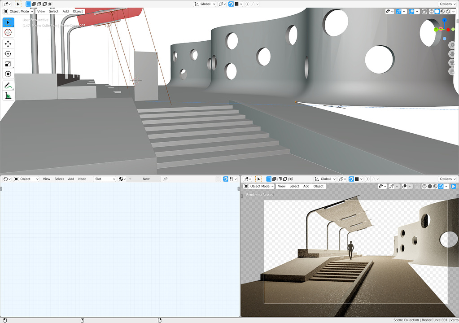Click the green Y axis on navigation gizmo
This screenshot has height=323, width=459.
tap(436, 30)
